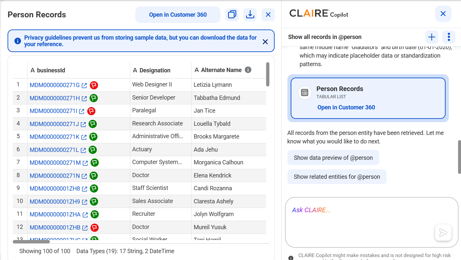Select Show data preview of @person suggestion

(x=333, y=158)
